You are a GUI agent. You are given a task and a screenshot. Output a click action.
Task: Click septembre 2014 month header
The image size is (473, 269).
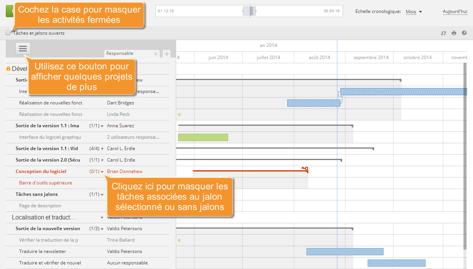tap(371, 58)
